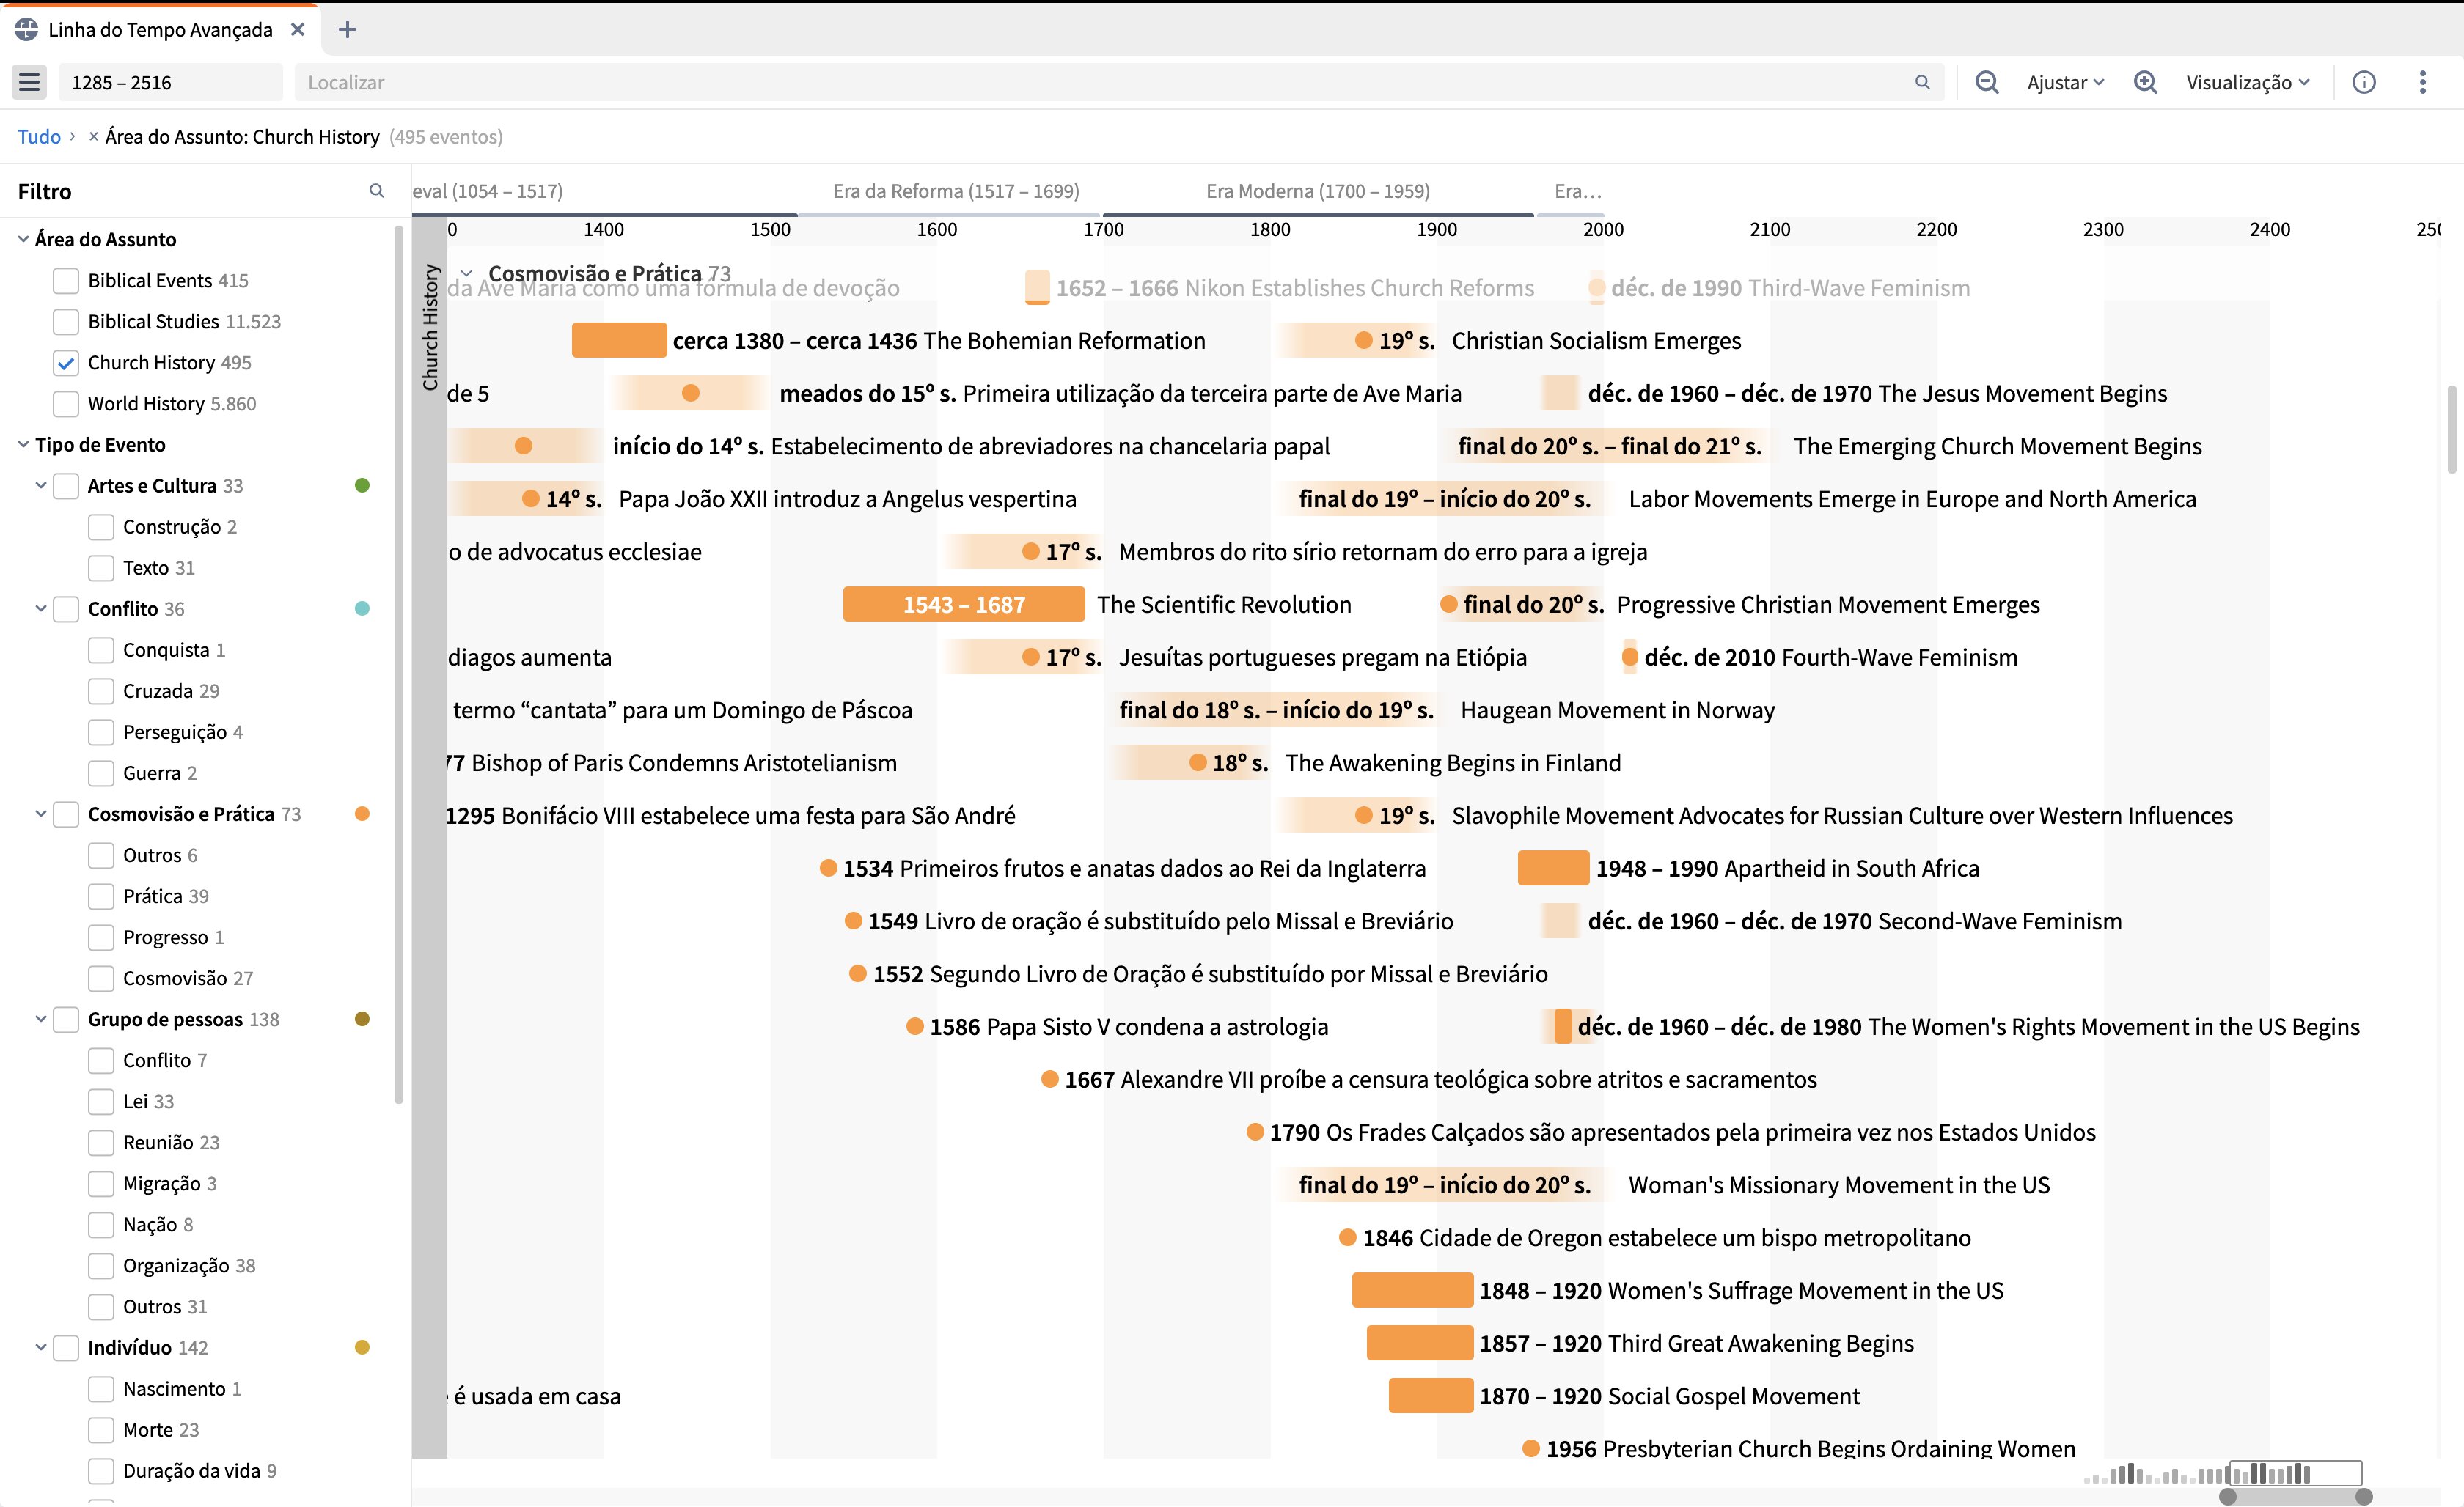Viewport: 2464px width, 1507px height.
Task: Click orange dot next to Cosmovisão e Prática
Action: [362, 814]
